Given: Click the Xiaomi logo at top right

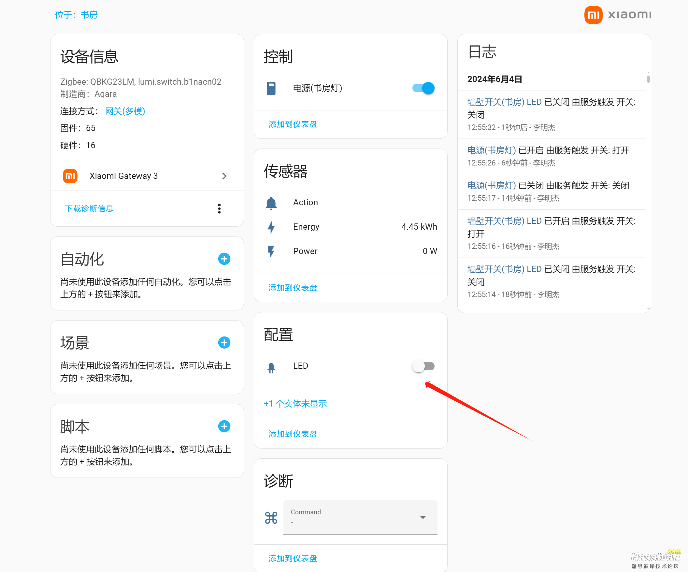Looking at the screenshot, I should point(618,15).
